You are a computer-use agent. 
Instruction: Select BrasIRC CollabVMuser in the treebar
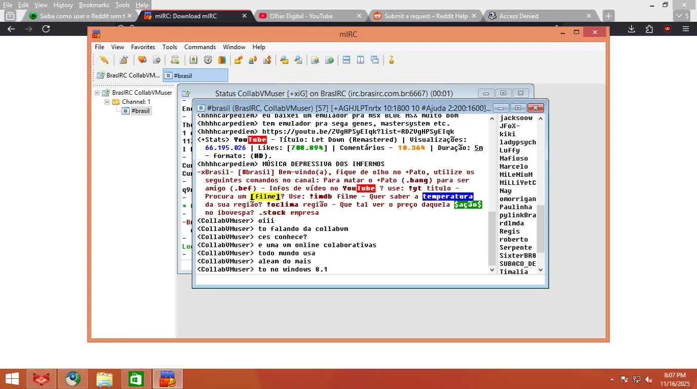click(x=142, y=93)
